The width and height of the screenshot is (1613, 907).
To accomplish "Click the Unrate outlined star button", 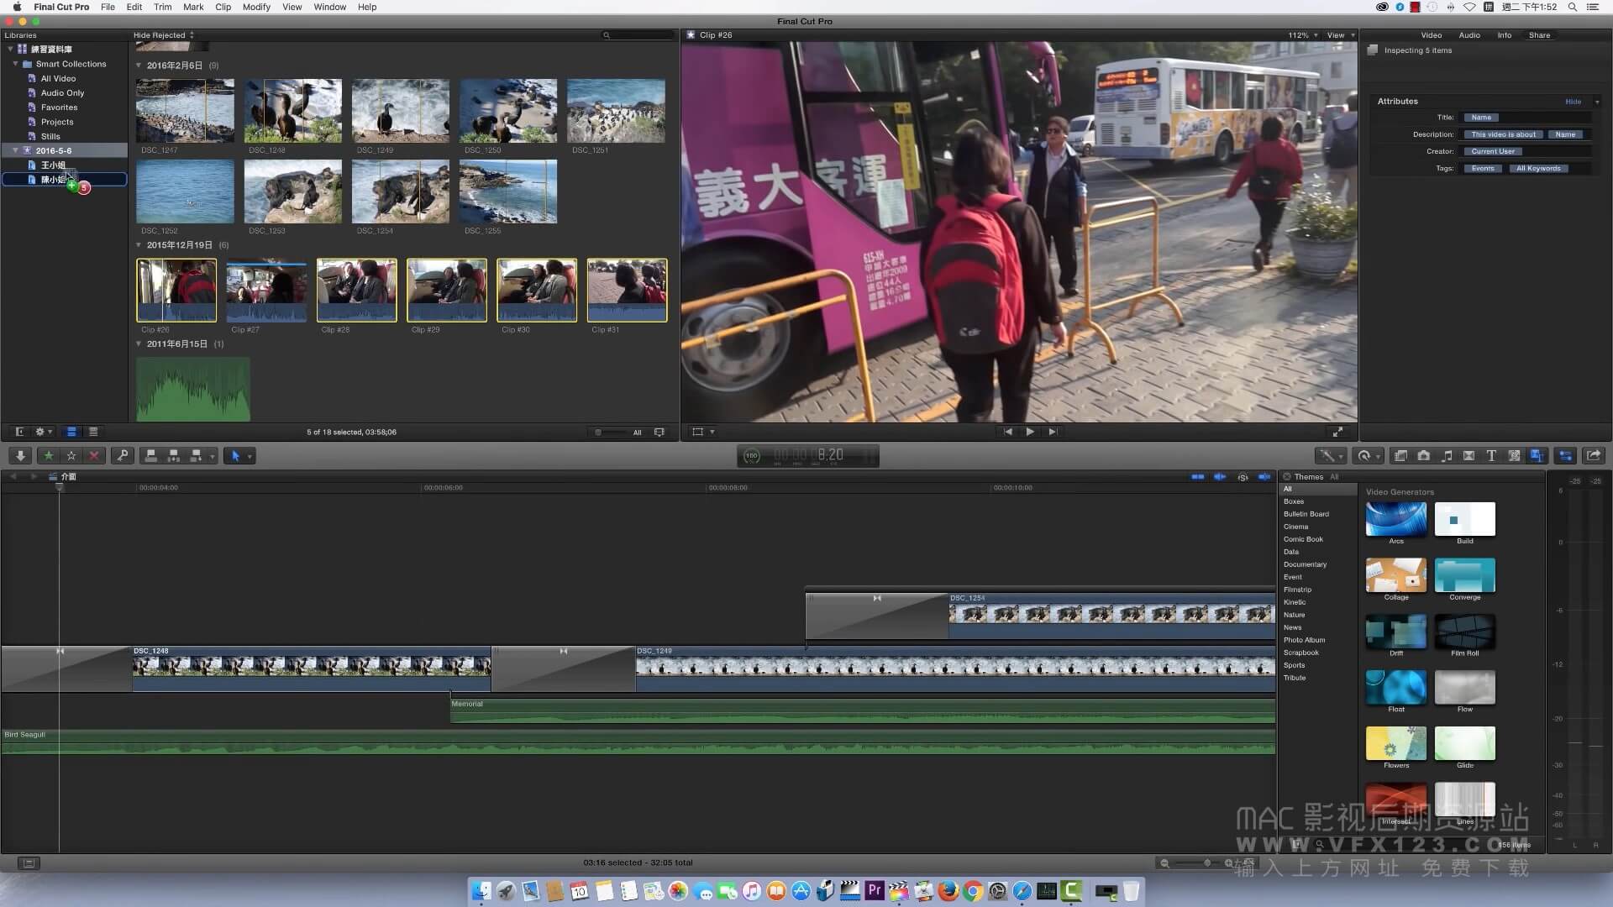I will 71,456.
